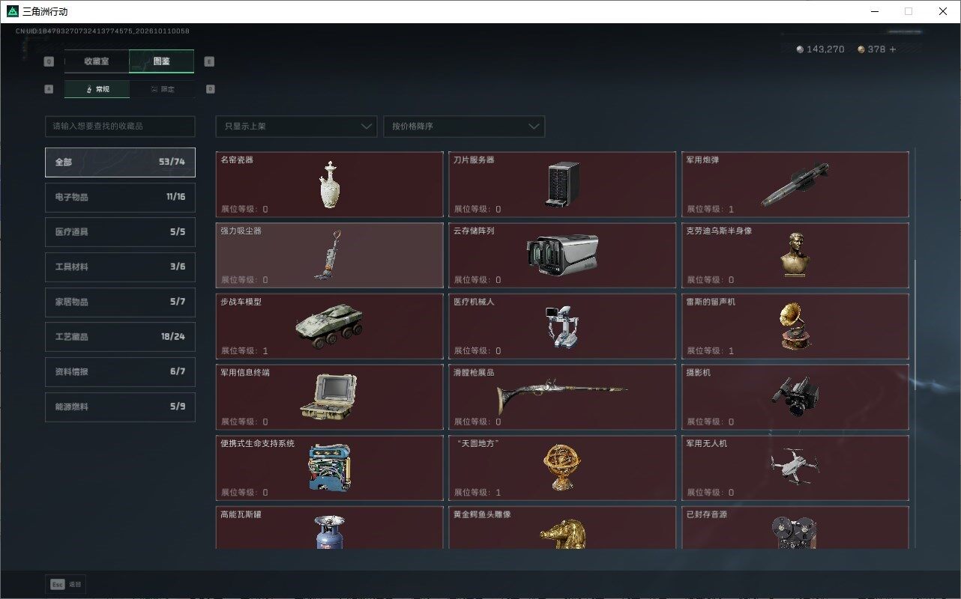The image size is (961, 599).
Task: Filter by 资料情报 category
Action: click(120, 371)
